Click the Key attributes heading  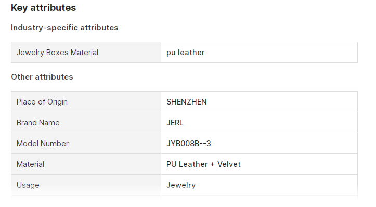[43, 8]
